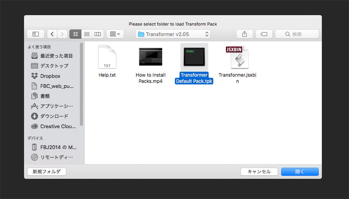The width and height of the screenshot is (349, 199).
Task: Click the 最近使った項目 icon
Action: [34, 56]
